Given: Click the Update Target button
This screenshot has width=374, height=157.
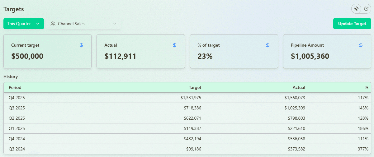Looking at the screenshot, I should (x=352, y=24).
